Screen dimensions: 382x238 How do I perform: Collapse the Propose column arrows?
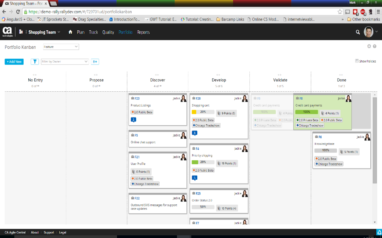point(96,75)
